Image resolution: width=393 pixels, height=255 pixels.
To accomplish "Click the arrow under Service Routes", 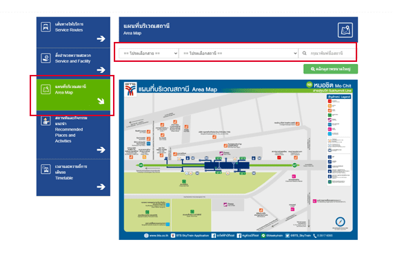I will (101, 38).
